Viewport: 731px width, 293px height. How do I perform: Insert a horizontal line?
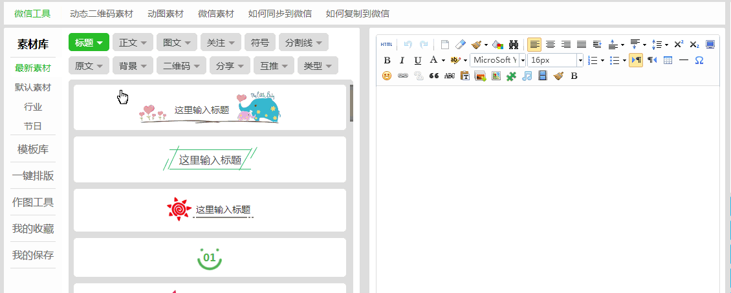coord(683,60)
